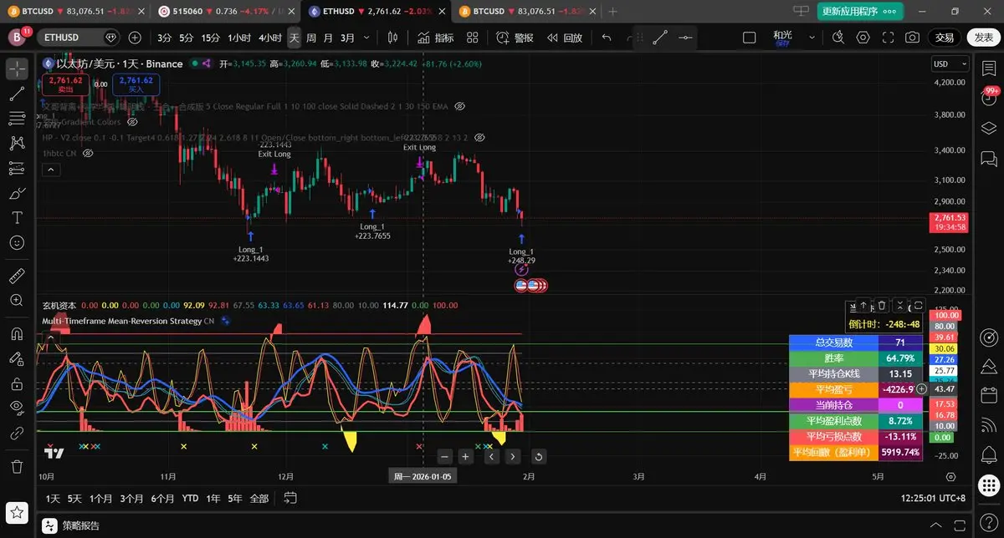Click the blue 买入 buy price button
The width and height of the screenshot is (1004, 538).
coord(136,84)
